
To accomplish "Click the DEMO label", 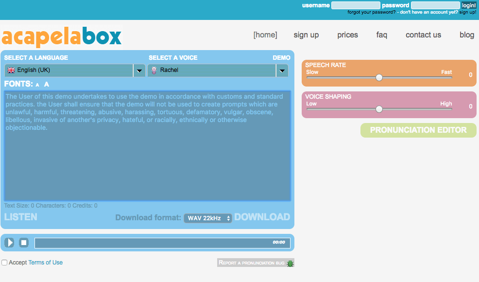I will click(x=281, y=58).
